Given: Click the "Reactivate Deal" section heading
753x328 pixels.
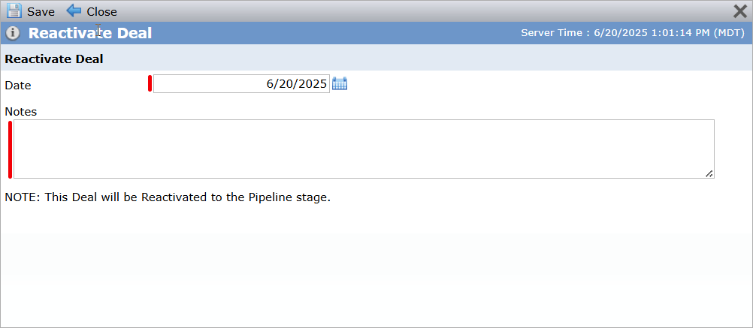Looking at the screenshot, I should 54,59.
